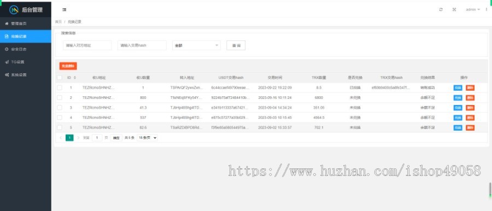Click hash cell 6c44ccaef49790eeae...

click(x=230, y=87)
